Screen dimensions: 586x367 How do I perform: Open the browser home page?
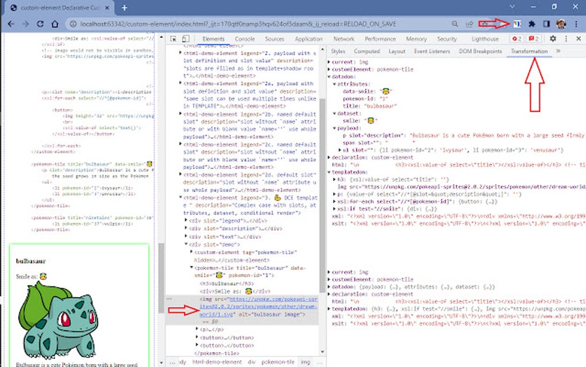tap(55, 24)
